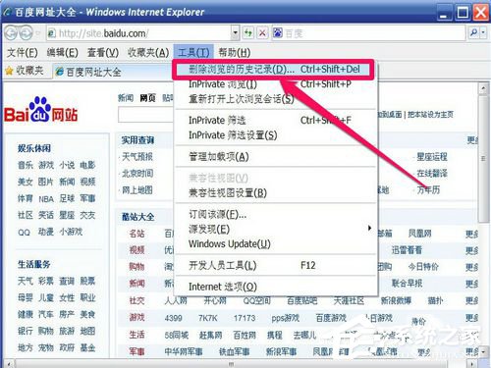Click the 人人网 link
491x368 pixels.
pyautogui.click(x=176, y=300)
